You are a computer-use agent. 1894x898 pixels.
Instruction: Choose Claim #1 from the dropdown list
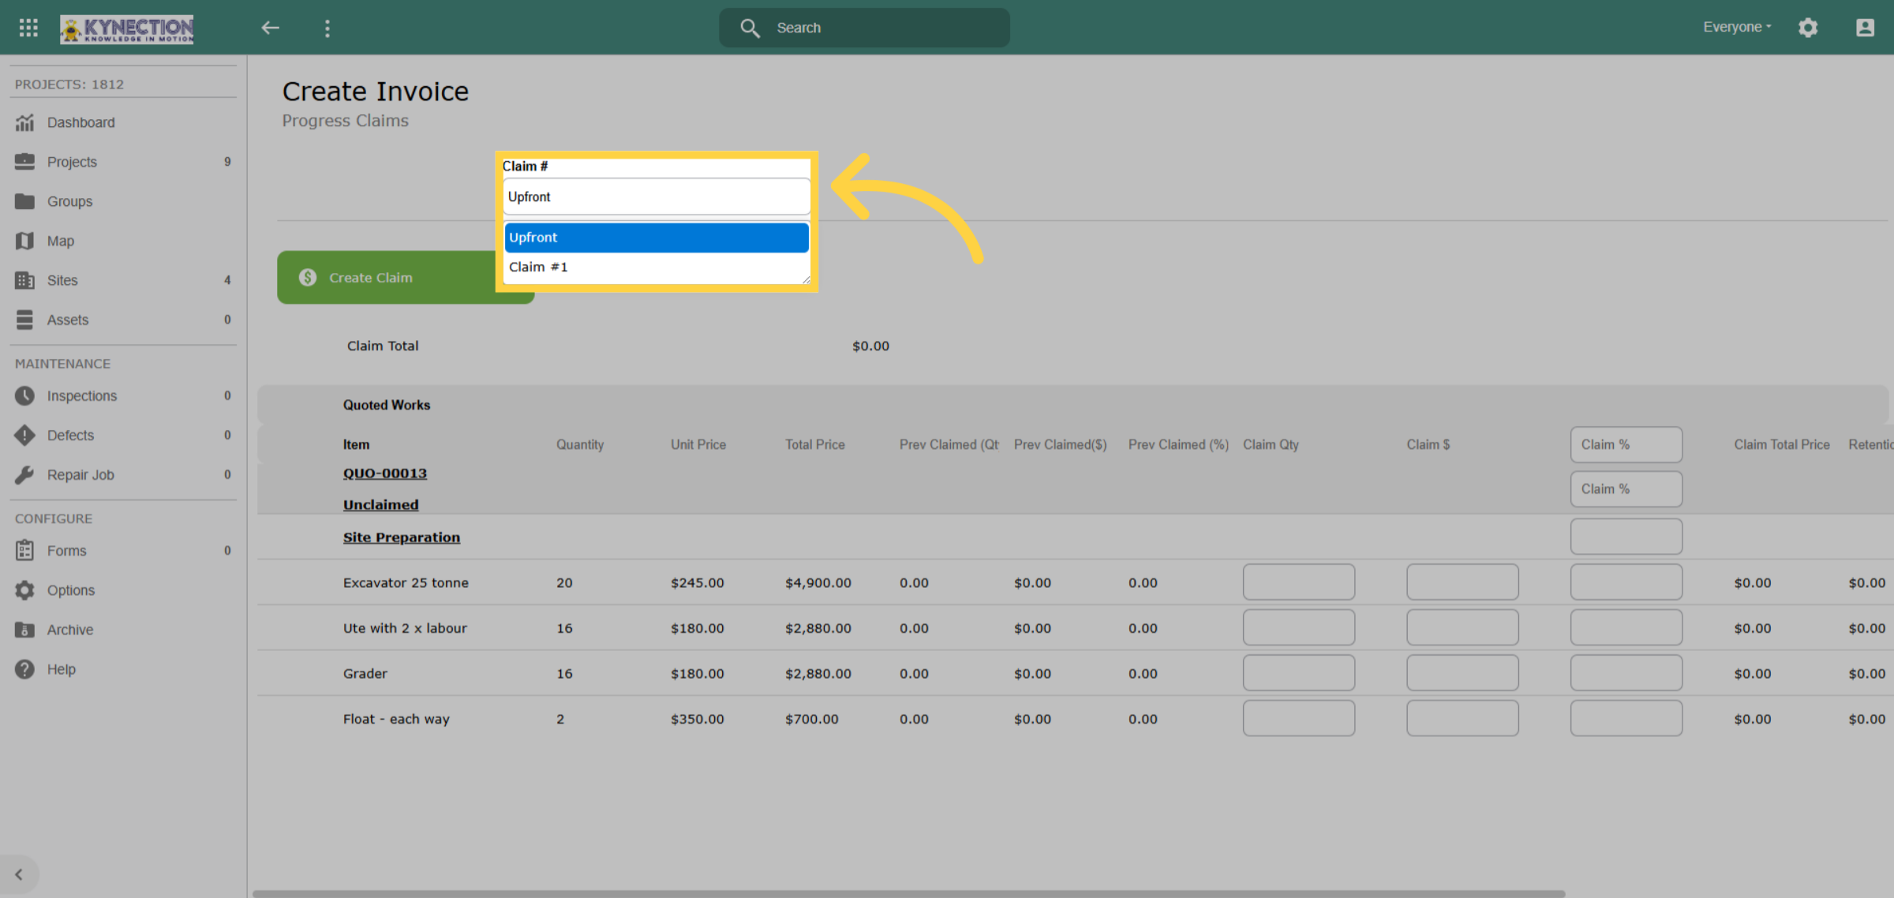point(657,267)
